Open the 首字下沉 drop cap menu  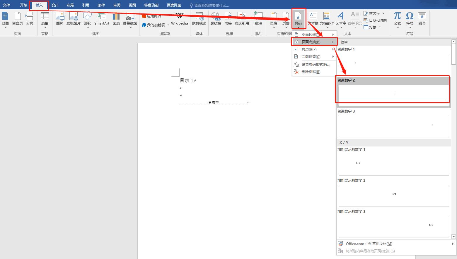click(x=354, y=19)
